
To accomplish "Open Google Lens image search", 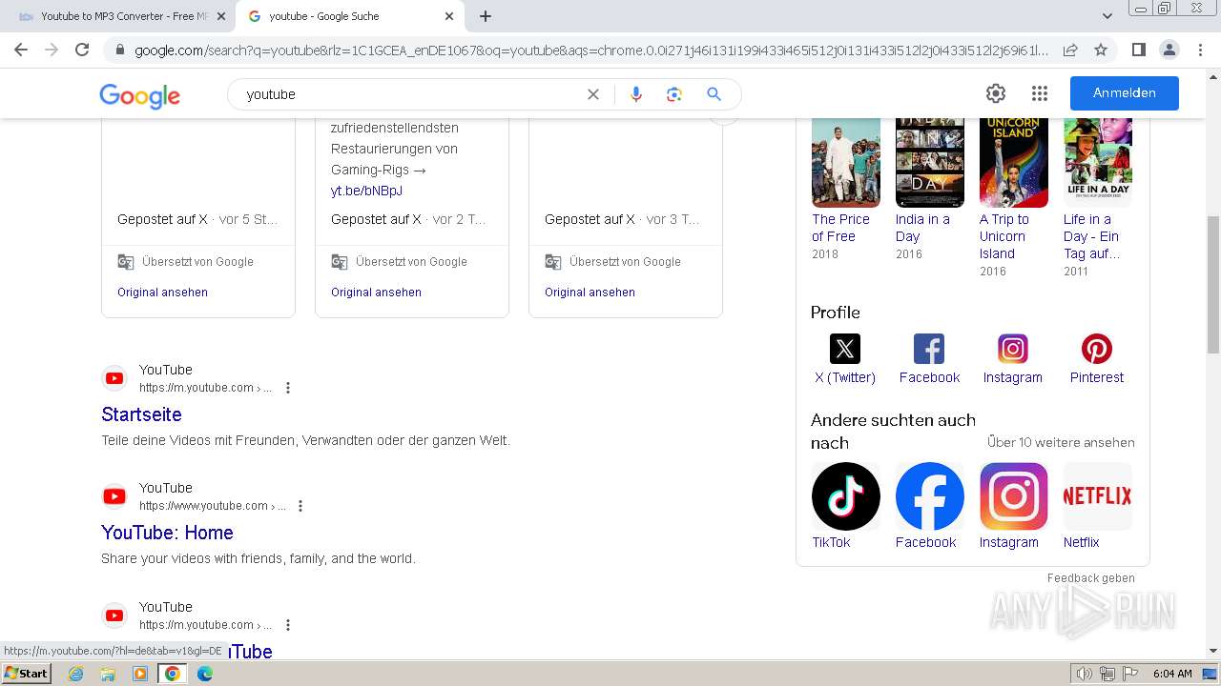I will point(674,94).
